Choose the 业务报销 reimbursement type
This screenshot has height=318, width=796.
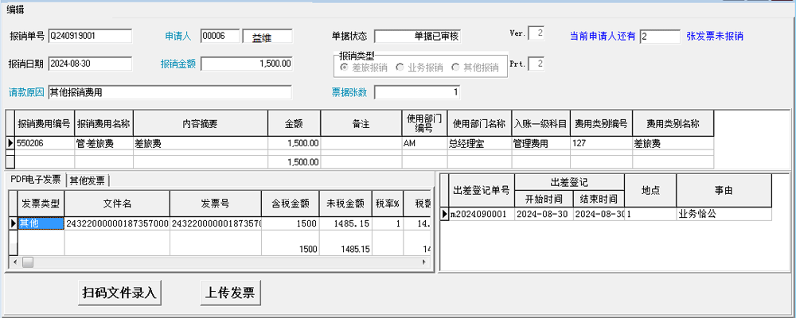(x=400, y=68)
